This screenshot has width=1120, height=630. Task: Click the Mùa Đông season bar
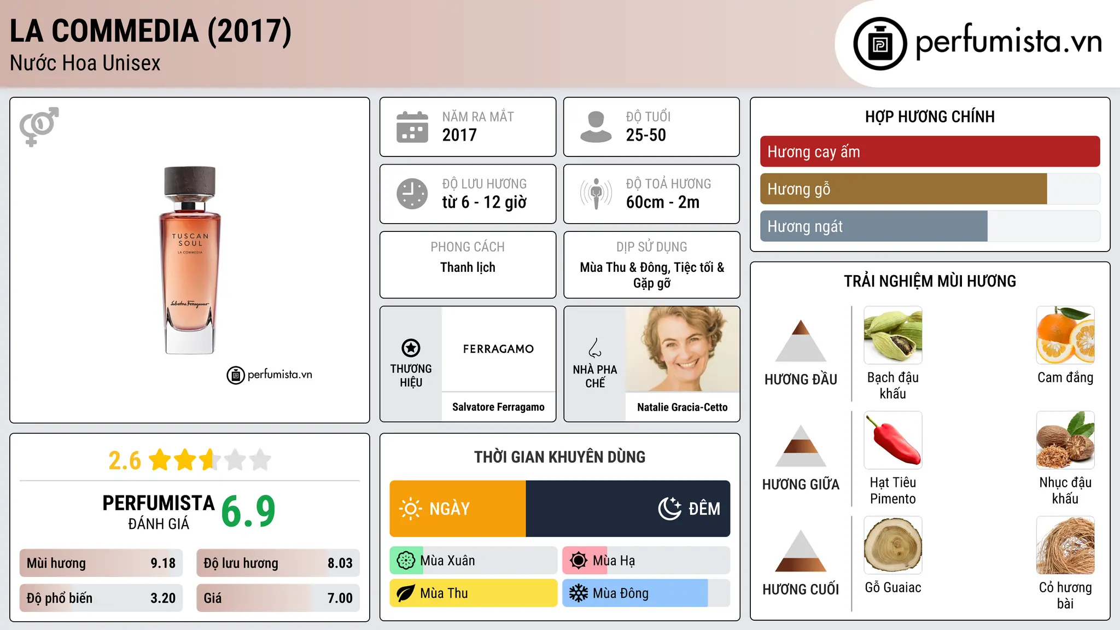(646, 593)
